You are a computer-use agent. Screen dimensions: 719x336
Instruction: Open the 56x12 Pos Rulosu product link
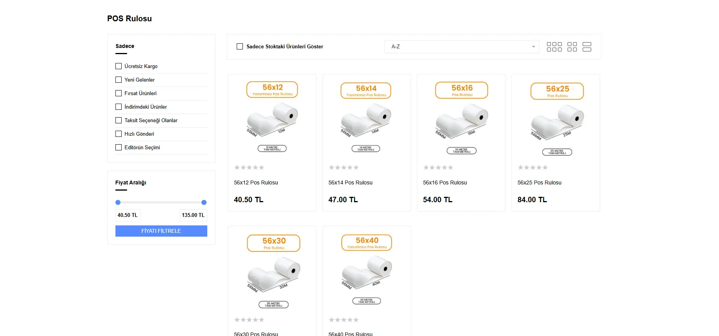click(256, 182)
